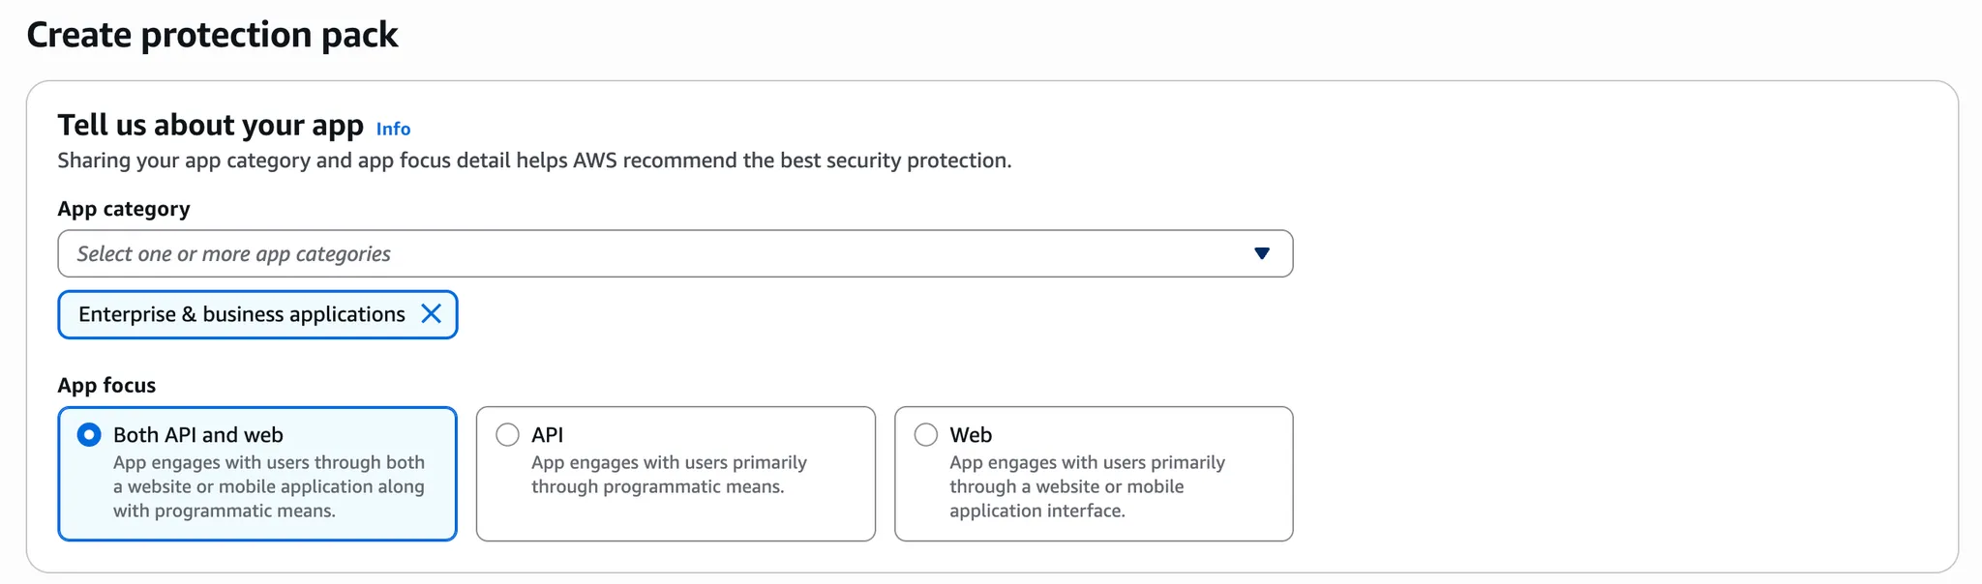Viewport: 1982px width, 584px height.
Task: Click the Enterprise & business applications token label
Action: click(x=241, y=314)
